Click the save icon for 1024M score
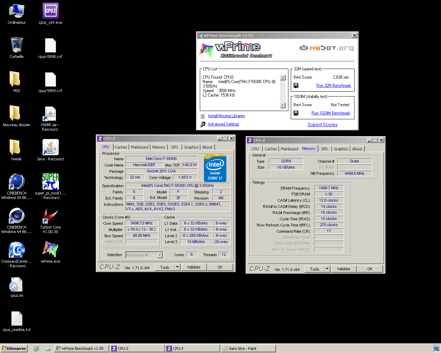Screen dimensions: 441x353 pos(296,113)
